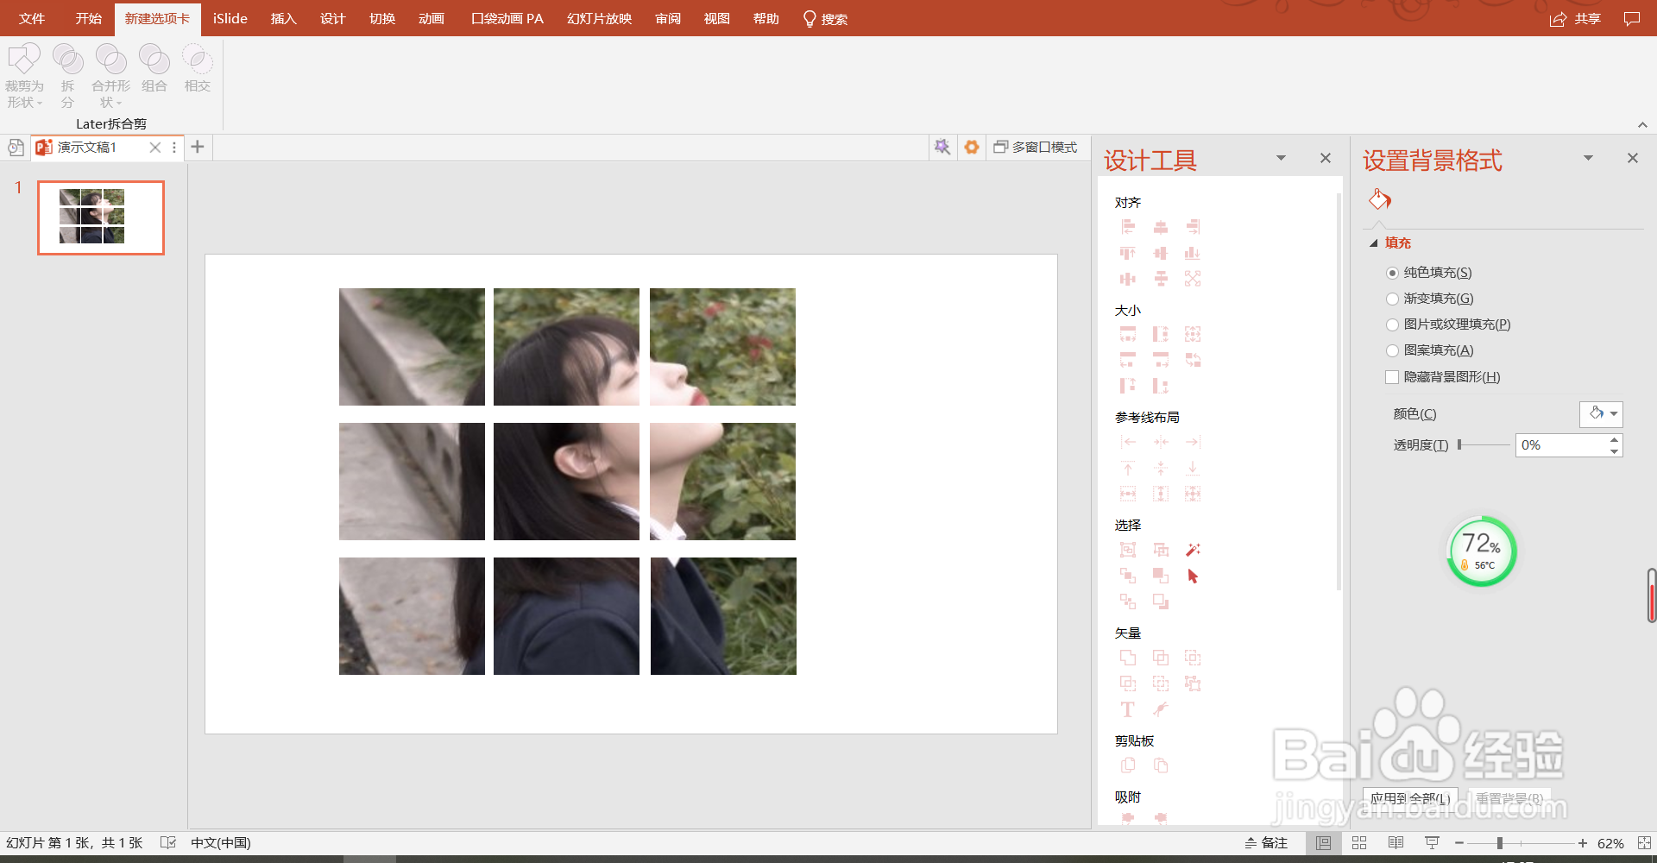Select the magic wand selection icon
Viewport: 1657px width, 863px height.
point(1193,550)
